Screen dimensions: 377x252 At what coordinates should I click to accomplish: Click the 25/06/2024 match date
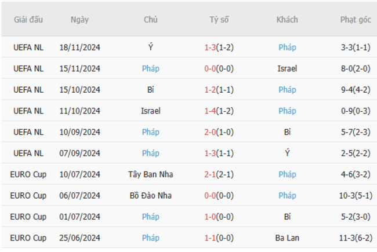pos(80,238)
